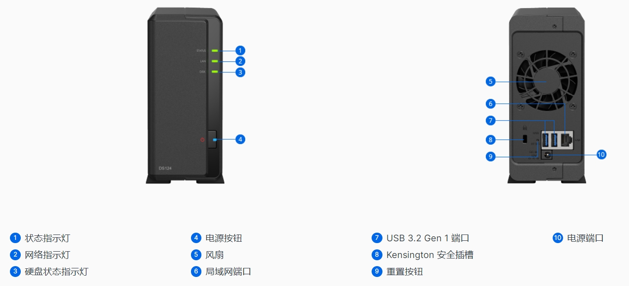629x286 pixels.
Task: Click the legend text 电源按钮
Action: click(x=224, y=238)
